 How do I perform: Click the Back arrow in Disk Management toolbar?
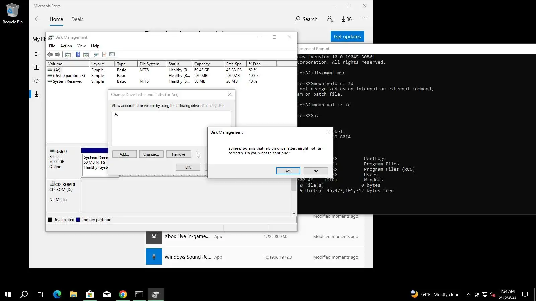pyautogui.click(x=50, y=54)
